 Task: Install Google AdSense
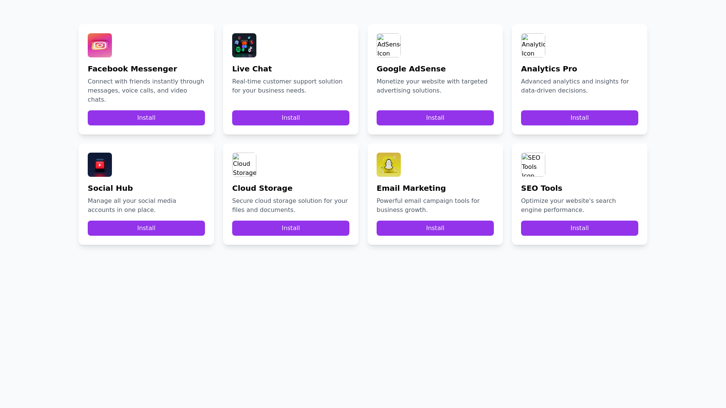(x=435, y=117)
